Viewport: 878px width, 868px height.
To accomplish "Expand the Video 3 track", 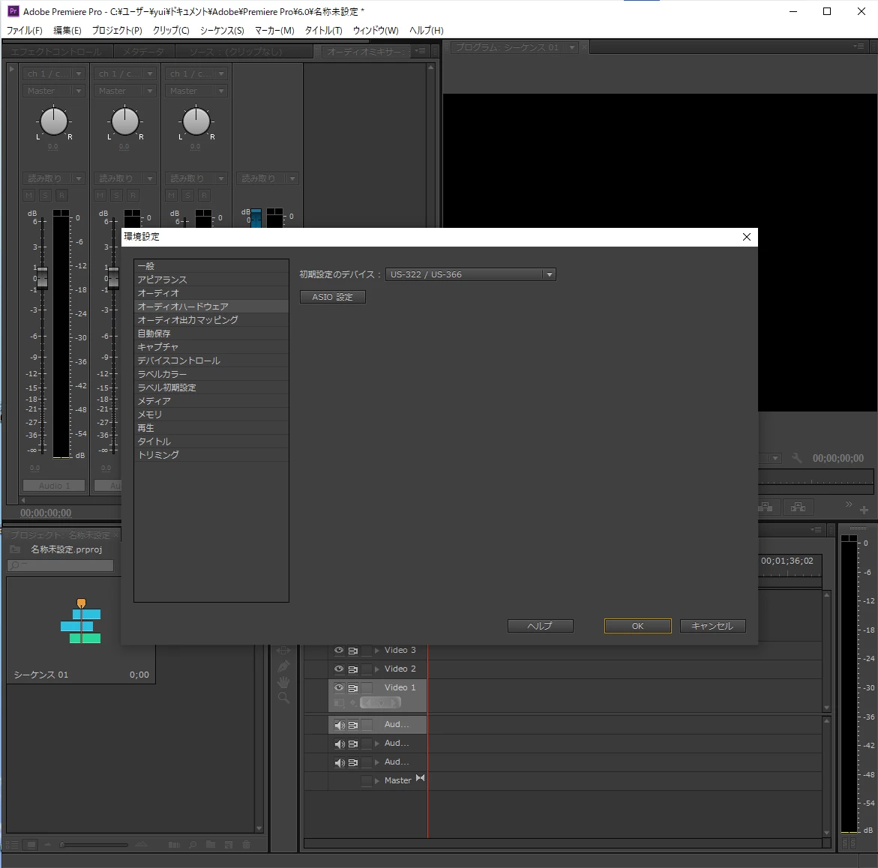I will click(x=377, y=651).
